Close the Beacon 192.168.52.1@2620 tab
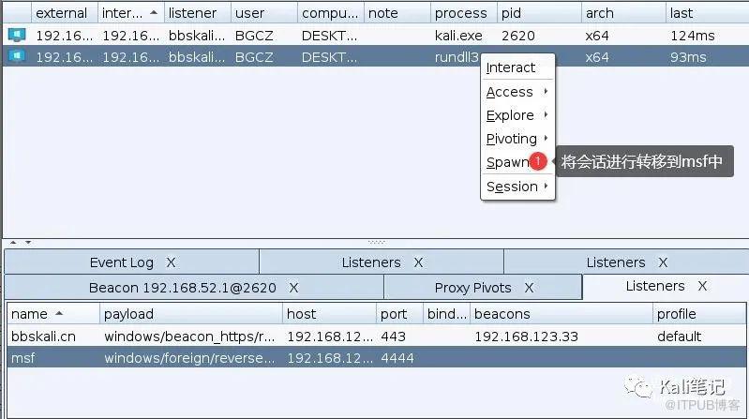The image size is (749, 419). pyautogui.click(x=293, y=288)
